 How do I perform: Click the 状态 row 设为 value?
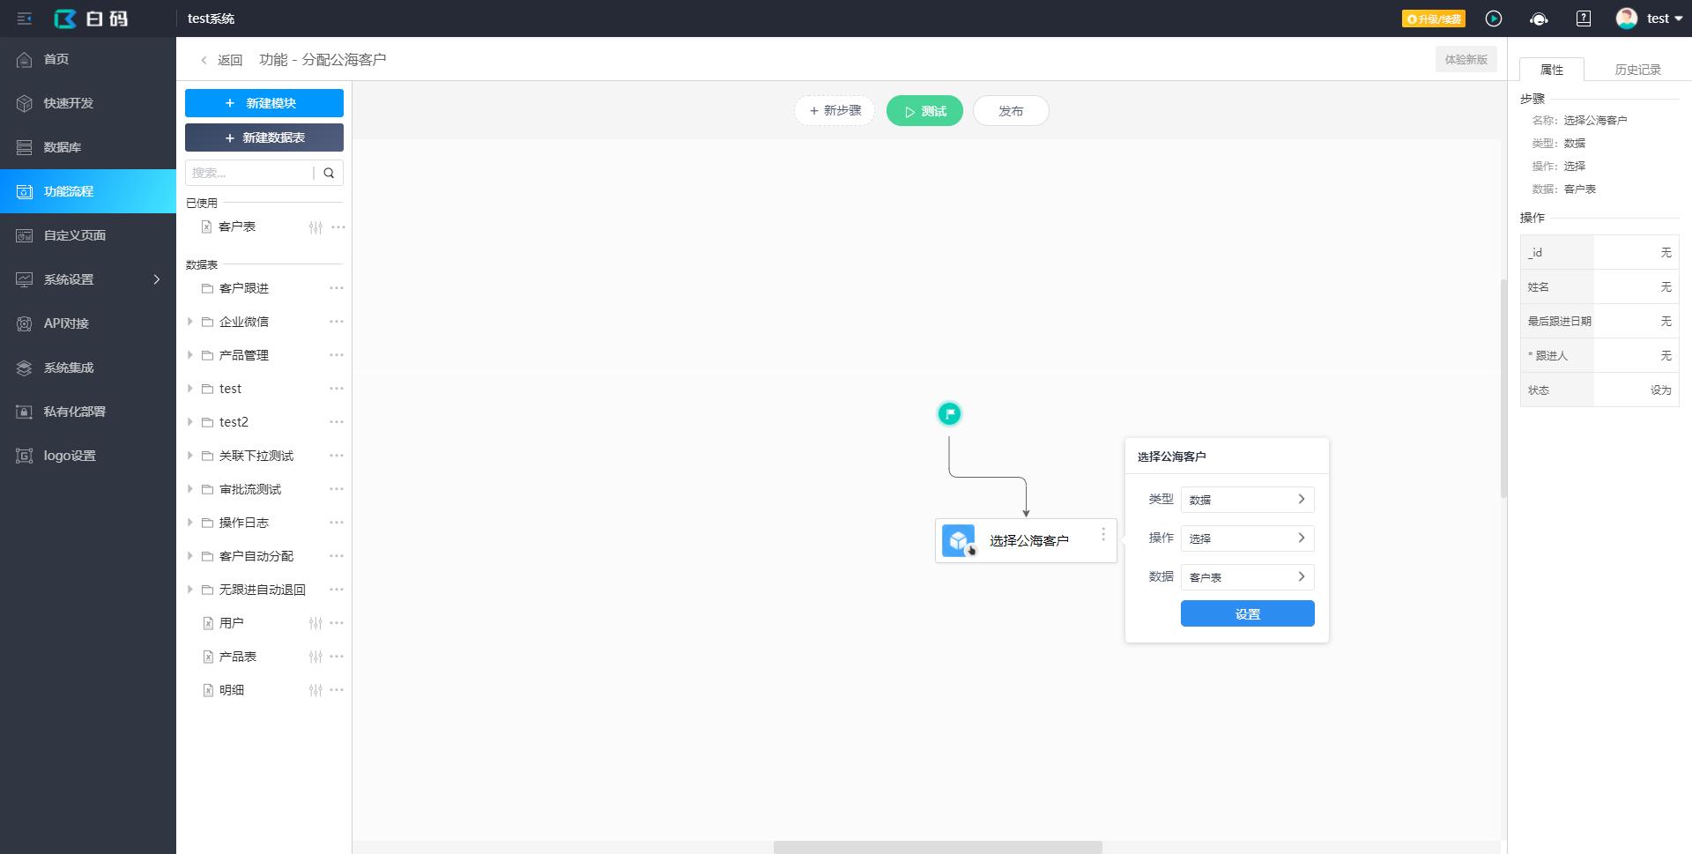[1660, 390]
